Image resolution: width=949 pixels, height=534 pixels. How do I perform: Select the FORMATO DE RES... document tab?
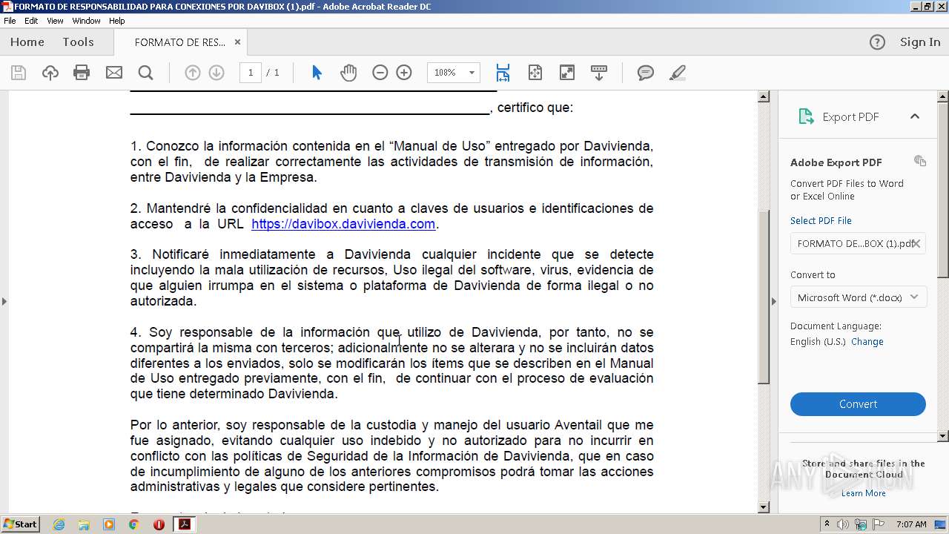pyautogui.click(x=180, y=42)
